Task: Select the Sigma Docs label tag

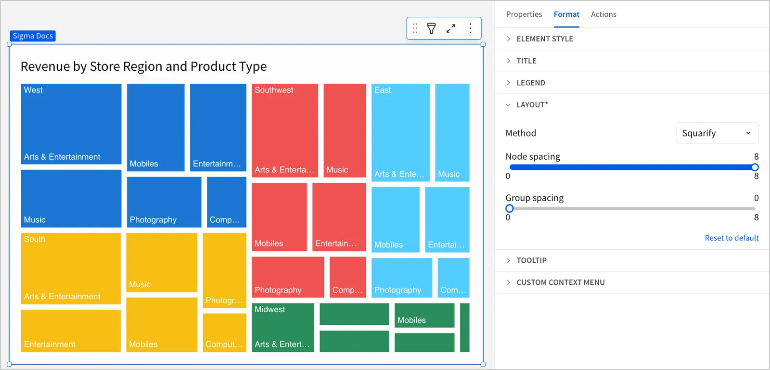Action: pyautogui.click(x=33, y=36)
